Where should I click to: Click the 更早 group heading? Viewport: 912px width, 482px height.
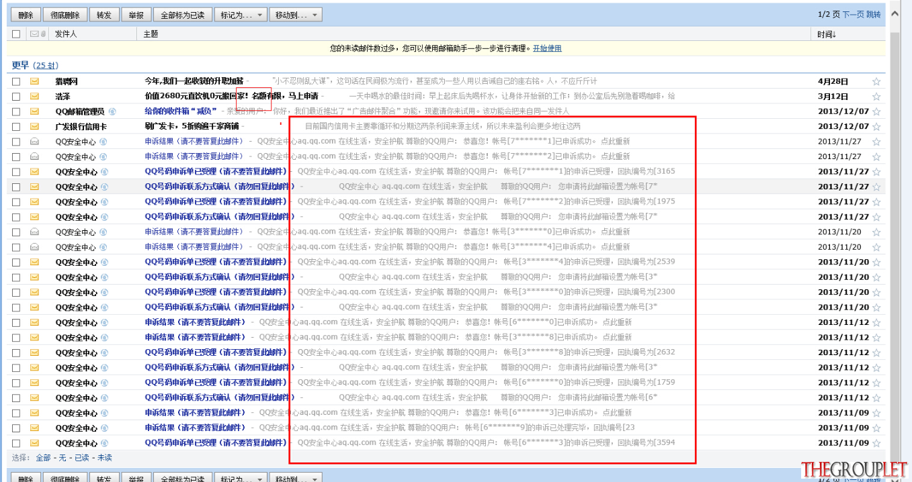coord(20,66)
